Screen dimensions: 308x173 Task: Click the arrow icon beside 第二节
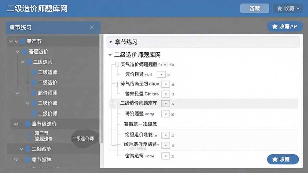(30, 133)
